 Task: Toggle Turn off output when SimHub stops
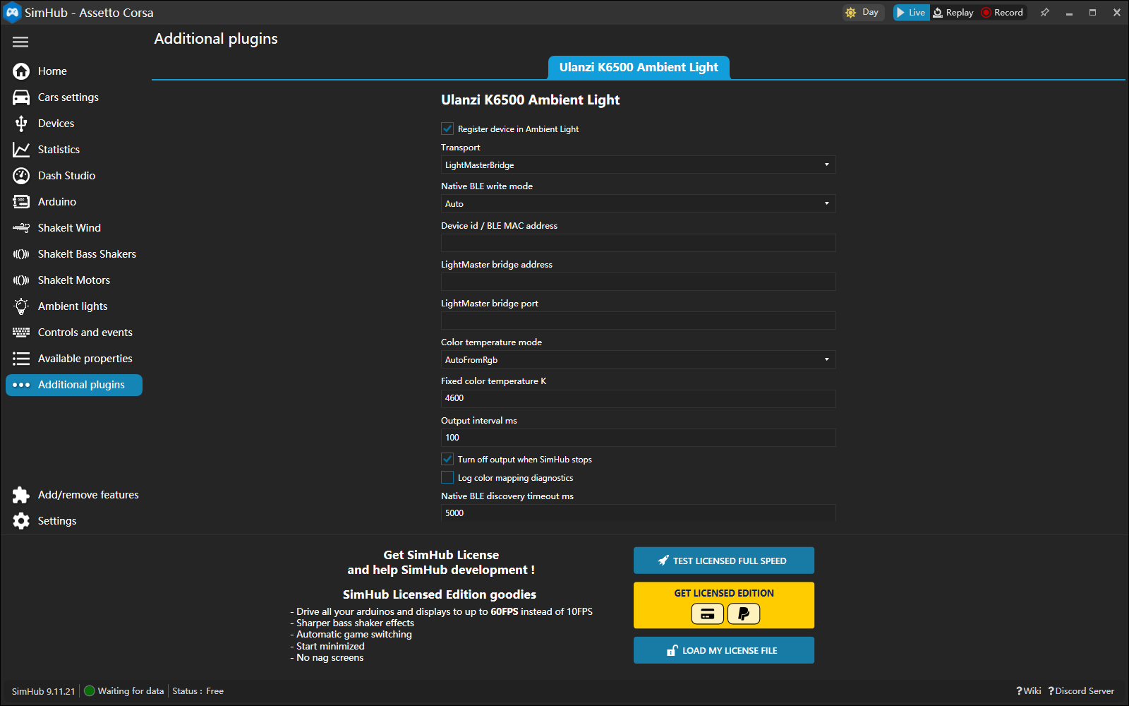point(447,459)
